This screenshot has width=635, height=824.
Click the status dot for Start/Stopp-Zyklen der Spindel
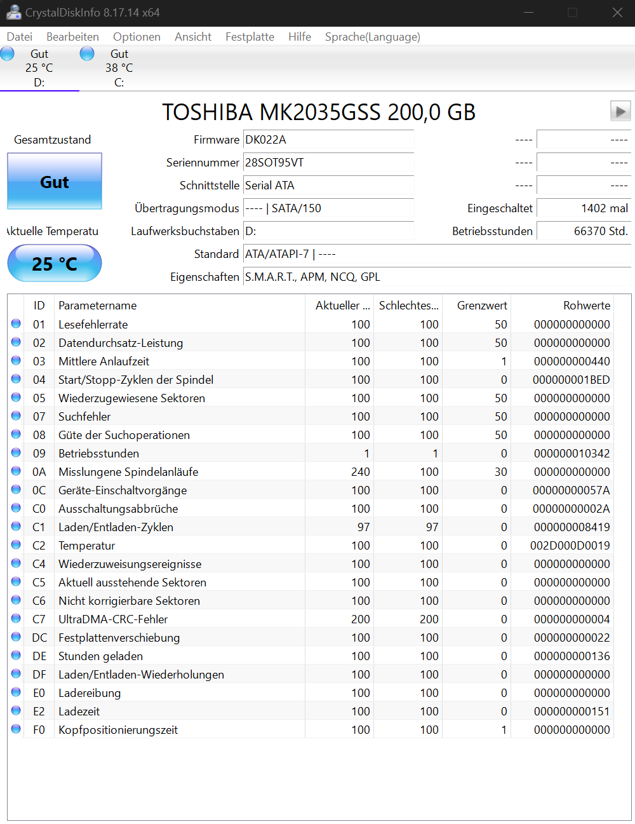pyautogui.click(x=16, y=379)
